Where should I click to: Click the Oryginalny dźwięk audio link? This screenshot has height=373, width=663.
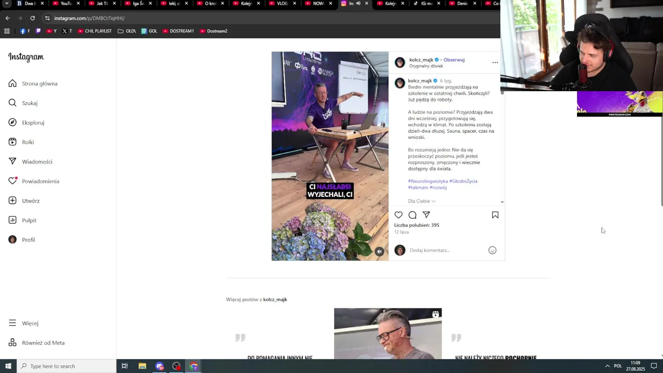(x=426, y=66)
